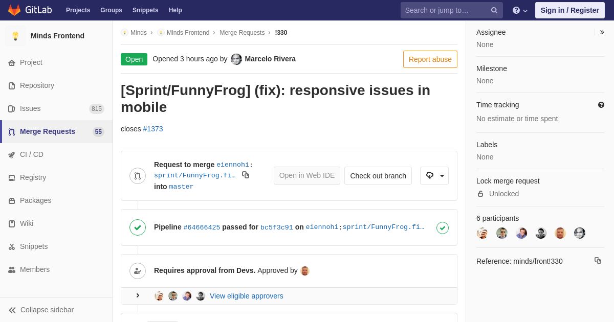The image size is (614, 322).
Task: Expand the eligible approvers list chevron
Action: [138, 296]
